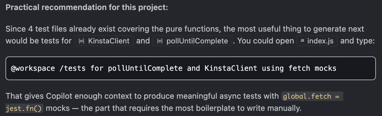
Task: Click the symbol icon beside KinstaClient
Action: [81, 41]
